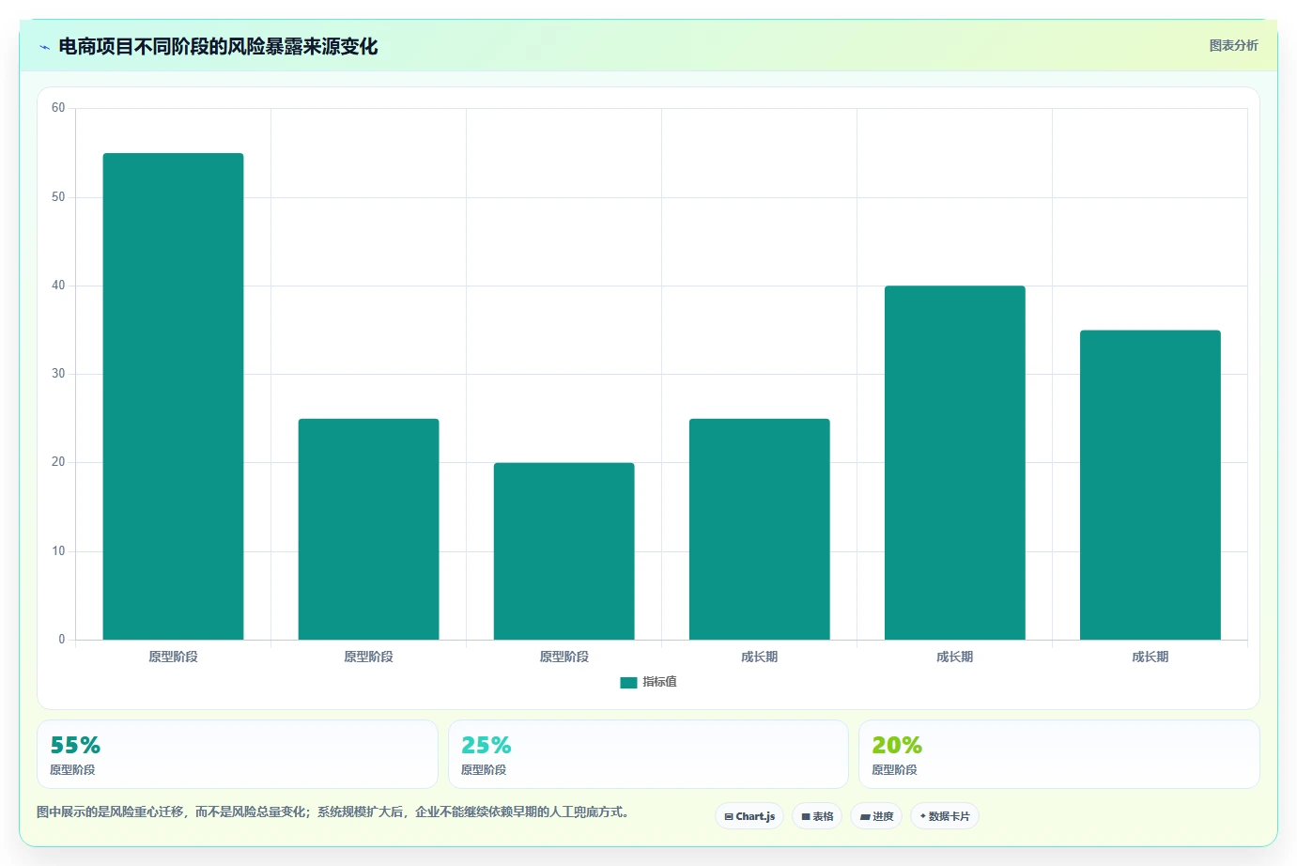Click the Chart.js chip icon

point(729,817)
